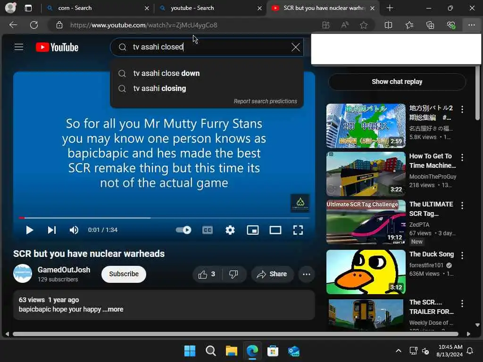Screen dimensions: 483x362
Task: Open tab actions menu icon
Action: (x=28, y=8)
